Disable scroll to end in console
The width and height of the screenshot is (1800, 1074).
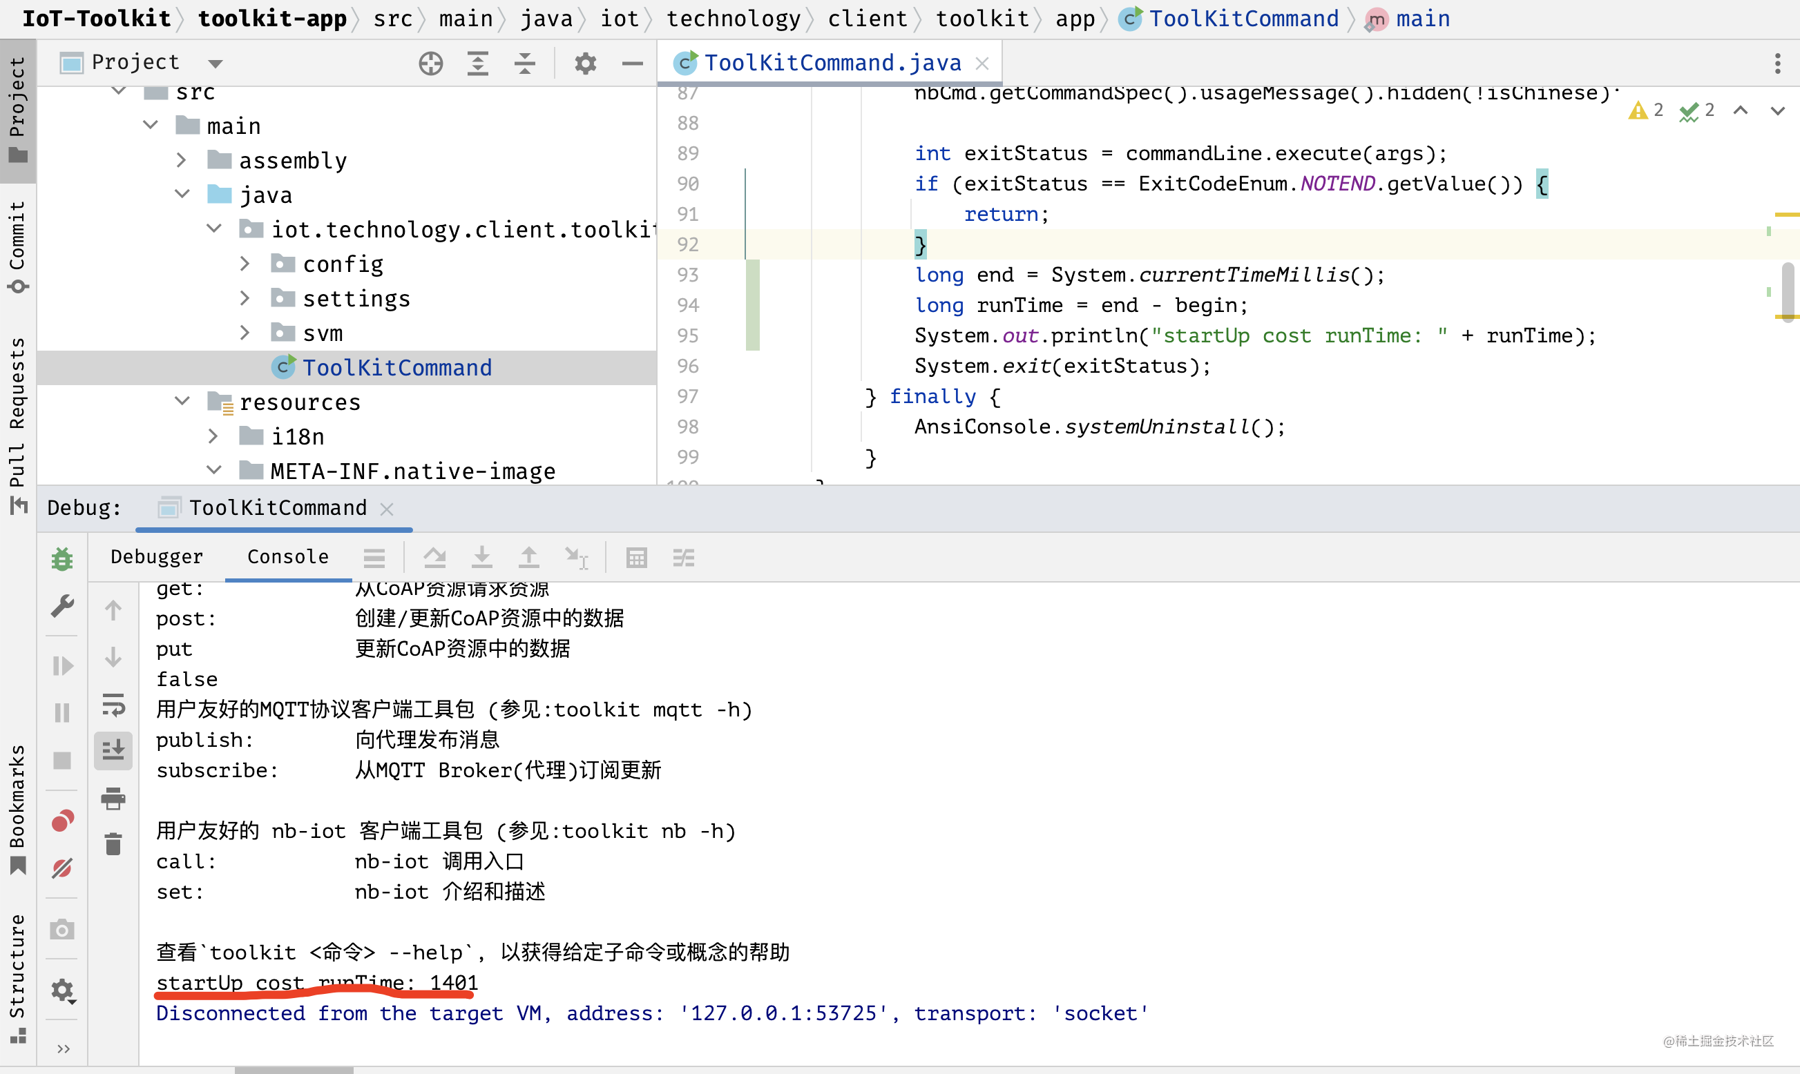tap(114, 750)
